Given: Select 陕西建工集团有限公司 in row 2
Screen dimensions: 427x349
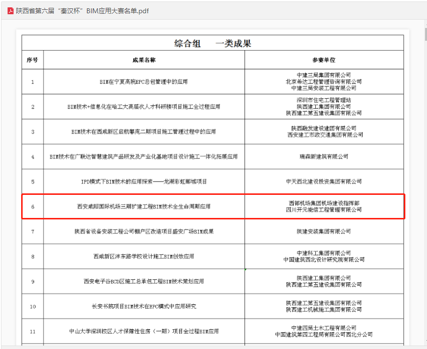Looking at the screenshot, I should pyautogui.click(x=324, y=107).
